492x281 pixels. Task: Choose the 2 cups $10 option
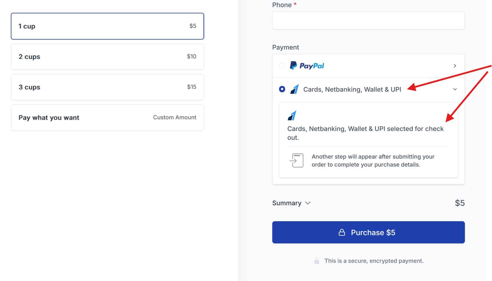[x=107, y=57]
